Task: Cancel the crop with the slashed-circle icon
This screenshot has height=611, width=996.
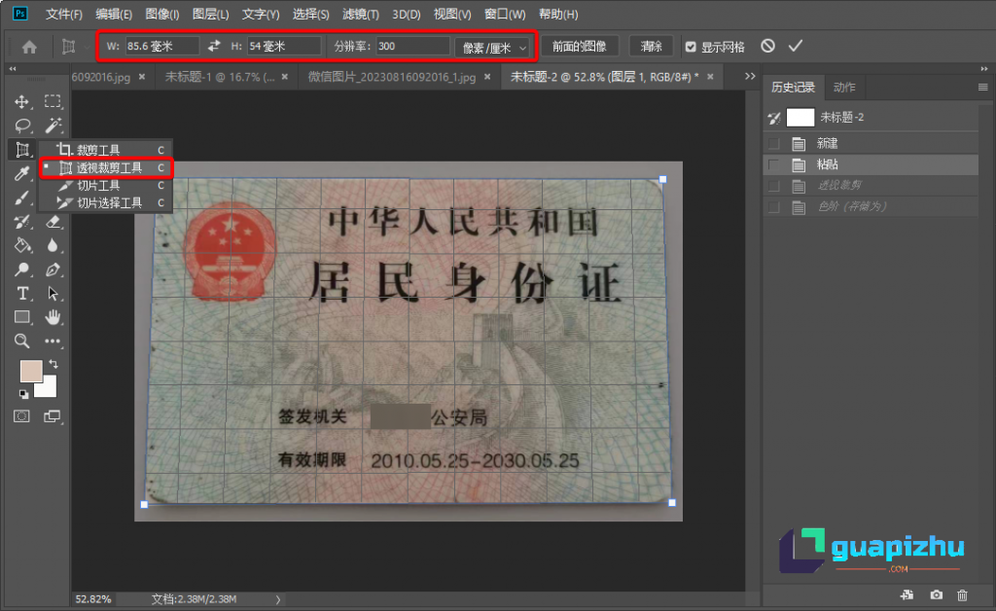Action: coord(767,45)
